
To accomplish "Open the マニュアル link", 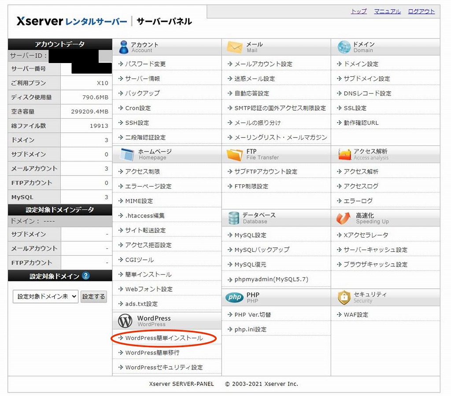I will (x=387, y=11).
